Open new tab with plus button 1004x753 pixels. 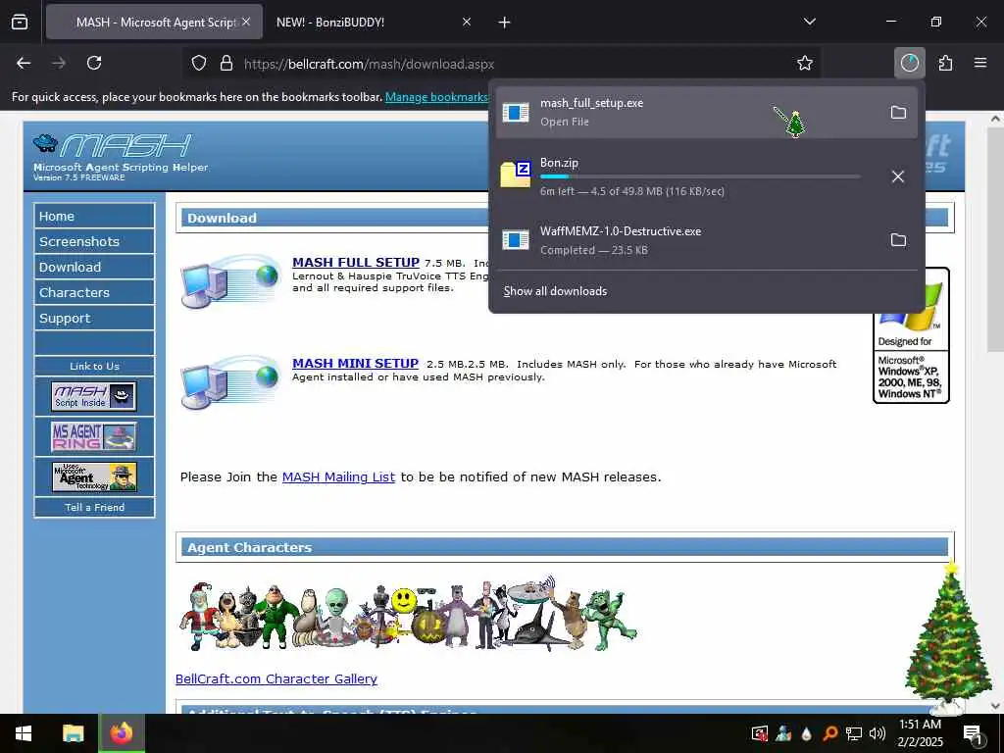(505, 23)
